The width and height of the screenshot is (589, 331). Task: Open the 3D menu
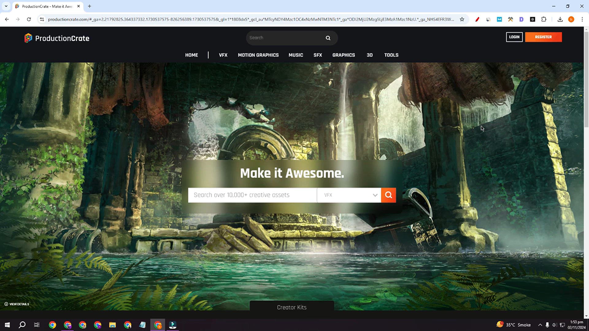pos(370,55)
